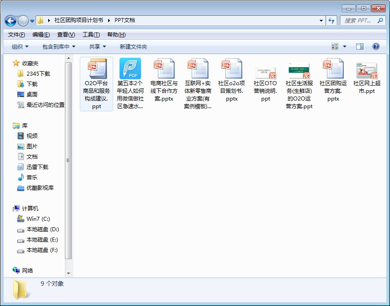
Task: Open 优酷影视库 in the sidebar
Action: (33, 187)
